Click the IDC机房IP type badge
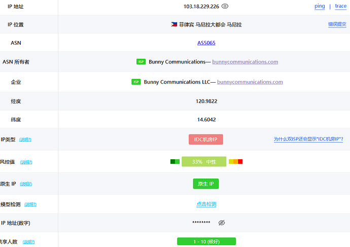This screenshot has width=350, height=247. click(206, 139)
